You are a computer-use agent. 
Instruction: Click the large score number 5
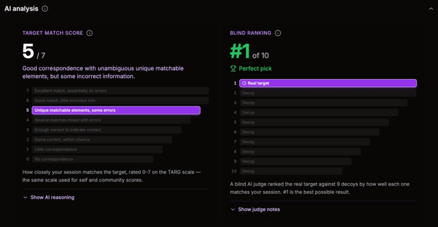click(28, 52)
